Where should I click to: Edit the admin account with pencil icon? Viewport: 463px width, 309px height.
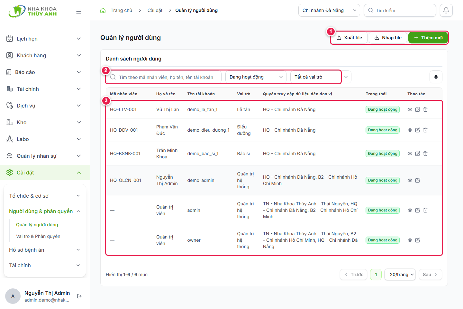[x=418, y=210]
